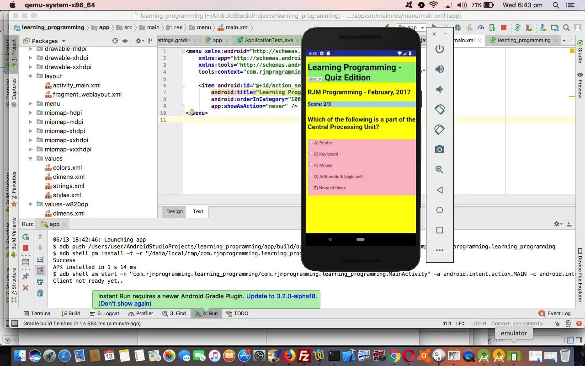The image size is (585, 366).
Task: Expand the mipmap-hdpi folder
Action: click(x=31, y=113)
